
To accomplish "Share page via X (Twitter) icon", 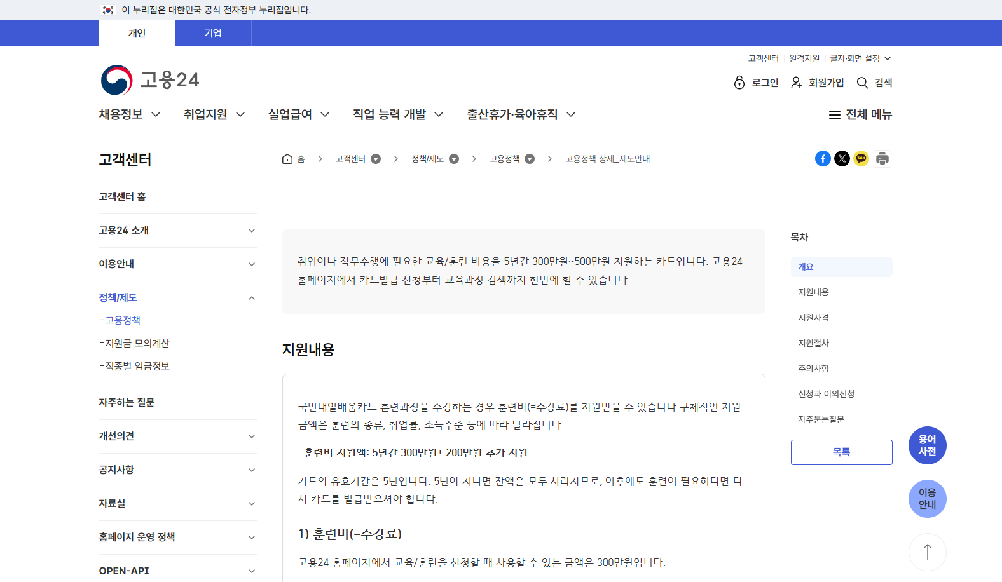I will click(842, 159).
